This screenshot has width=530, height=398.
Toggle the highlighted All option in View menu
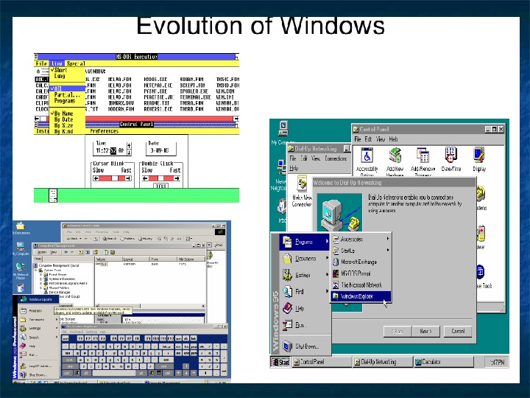click(67, 88)
